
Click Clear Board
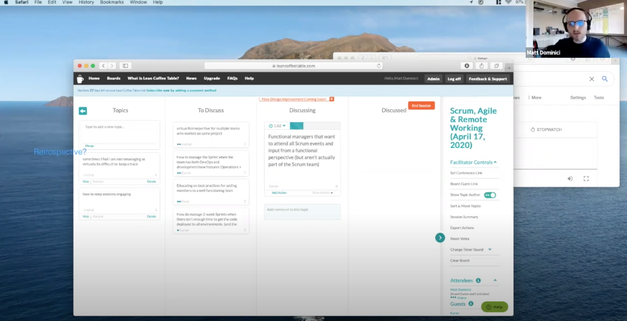pyautogui.click(x=460, y=260)
